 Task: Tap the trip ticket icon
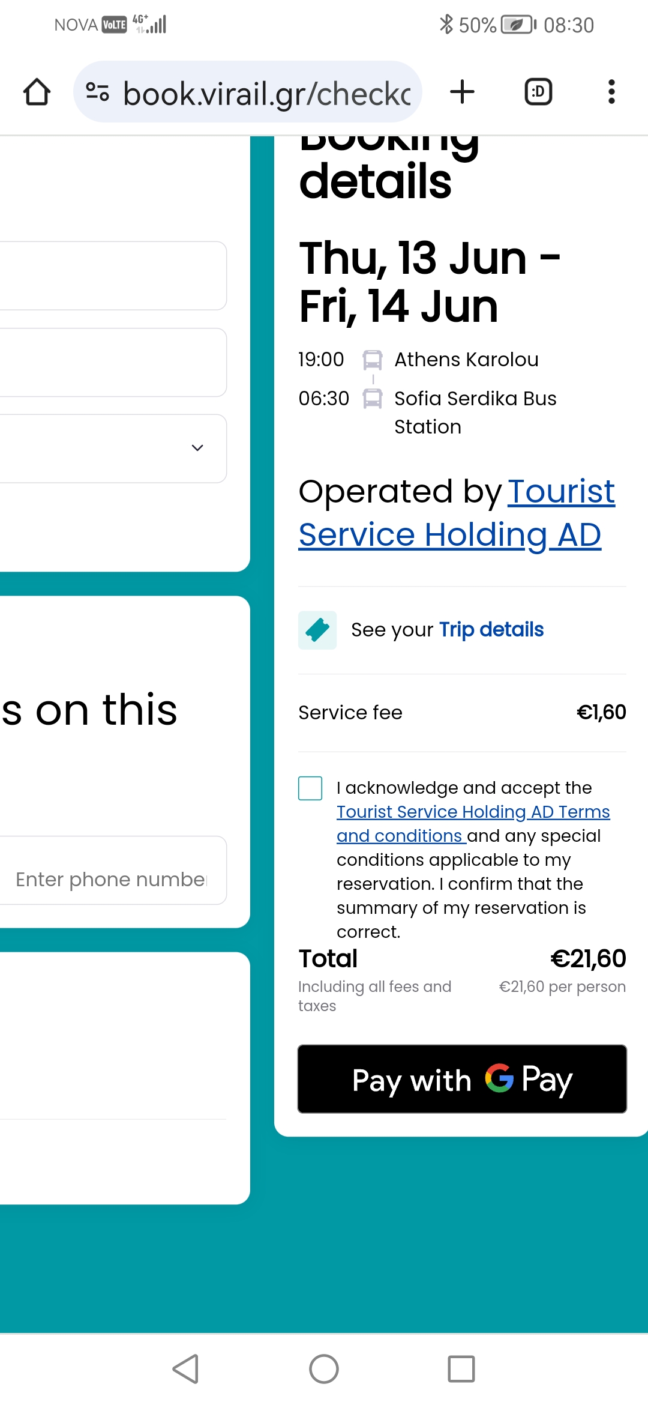pos(317,630)
